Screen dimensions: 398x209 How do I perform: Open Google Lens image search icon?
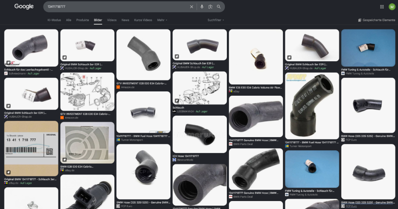pos(210,7)
